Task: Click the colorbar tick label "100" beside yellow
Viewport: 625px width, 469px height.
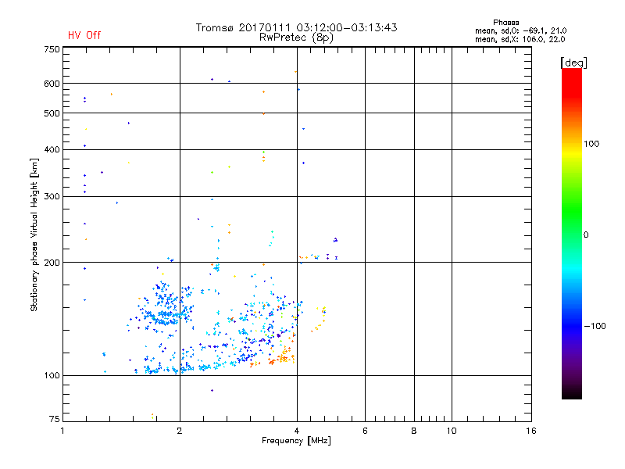Action: pyautogui.click(x=591, y=144)
